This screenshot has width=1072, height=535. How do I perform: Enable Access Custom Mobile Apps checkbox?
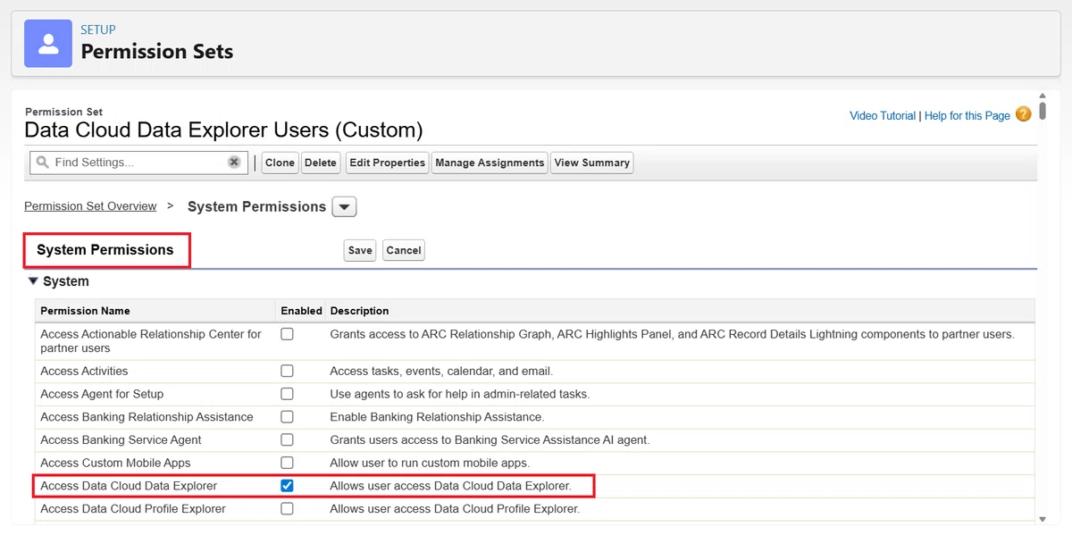coord(287,463)
